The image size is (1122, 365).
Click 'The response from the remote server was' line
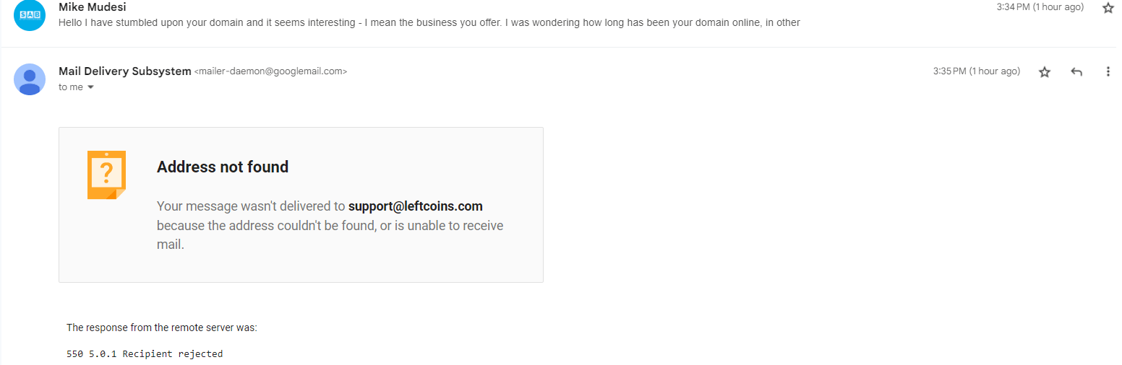pos(162,327)
